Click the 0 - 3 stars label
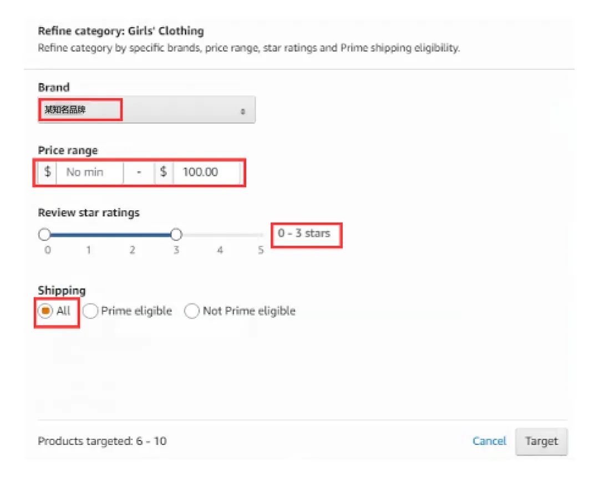599x481 pixels. point(304,233)
